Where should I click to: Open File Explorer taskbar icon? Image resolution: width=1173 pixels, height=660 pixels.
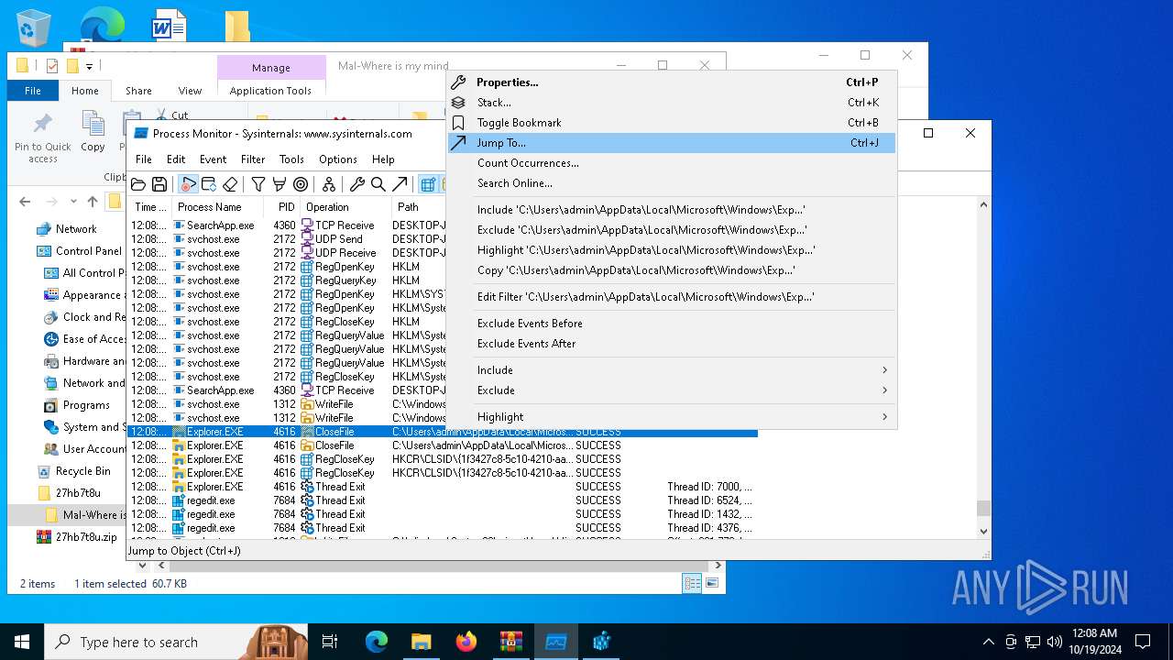pyautogui.click(x=422, y=642)
